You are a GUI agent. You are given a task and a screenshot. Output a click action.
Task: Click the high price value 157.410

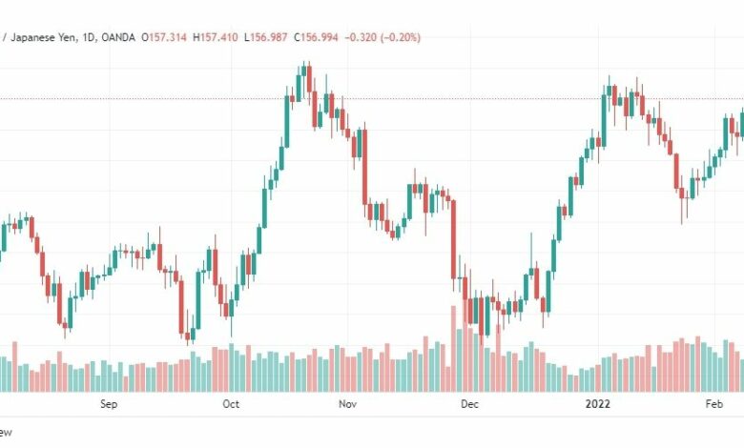(216, 37)
